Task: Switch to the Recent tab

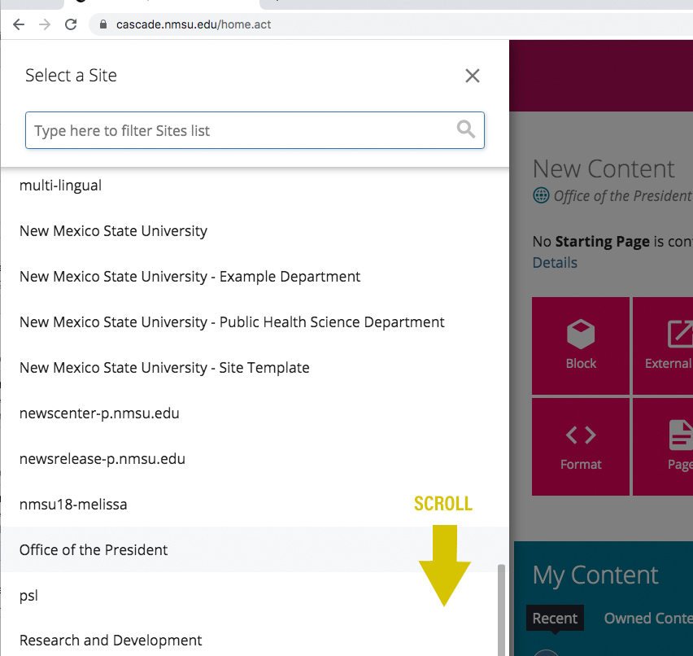Action: pyautogui.click(x=555, y=618)
